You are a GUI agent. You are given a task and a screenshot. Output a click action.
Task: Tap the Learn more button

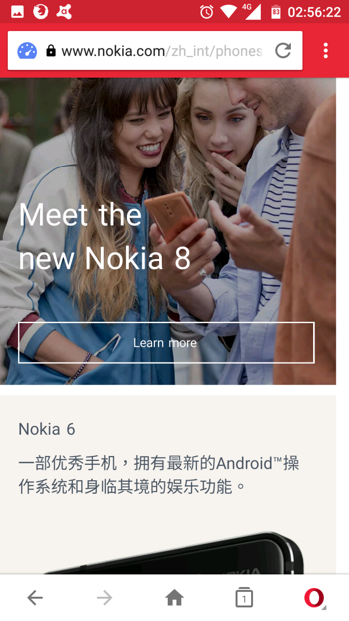click(x=166, y=343)
